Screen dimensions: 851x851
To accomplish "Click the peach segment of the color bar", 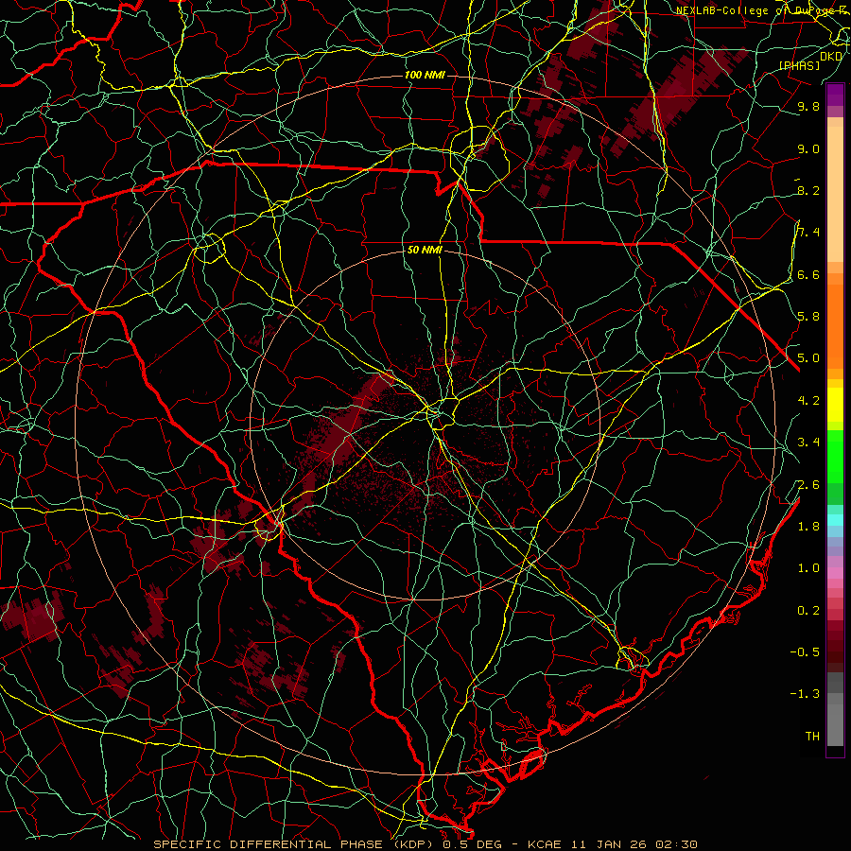I will pos(835,194).
